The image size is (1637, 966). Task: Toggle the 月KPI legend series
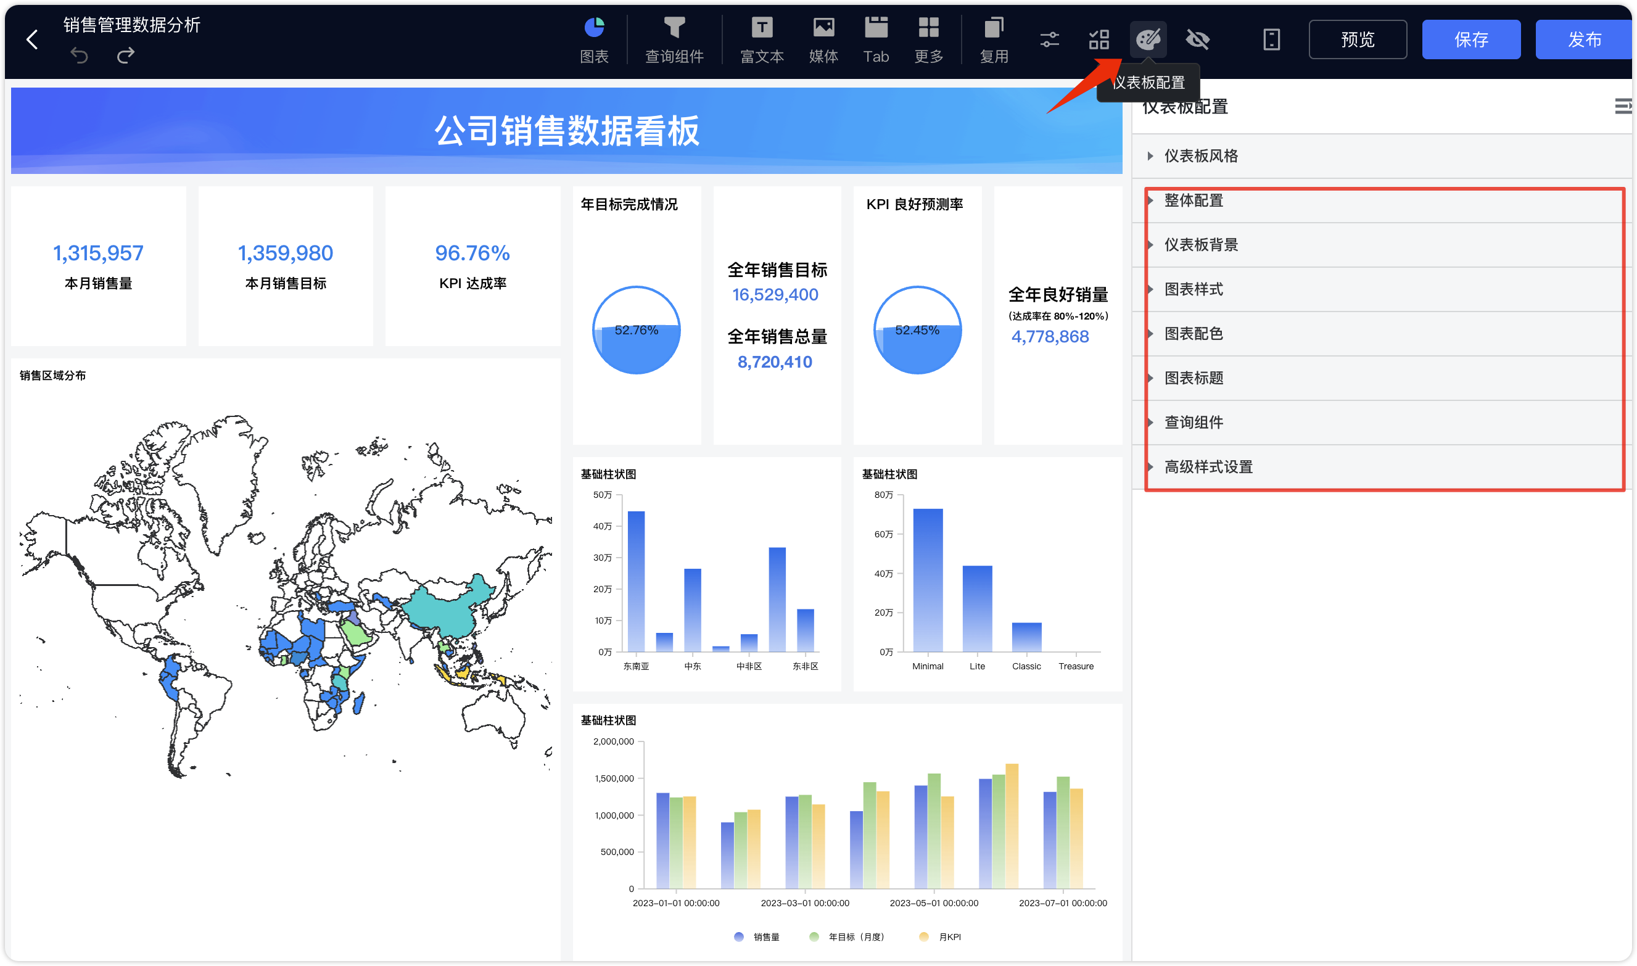940,937
